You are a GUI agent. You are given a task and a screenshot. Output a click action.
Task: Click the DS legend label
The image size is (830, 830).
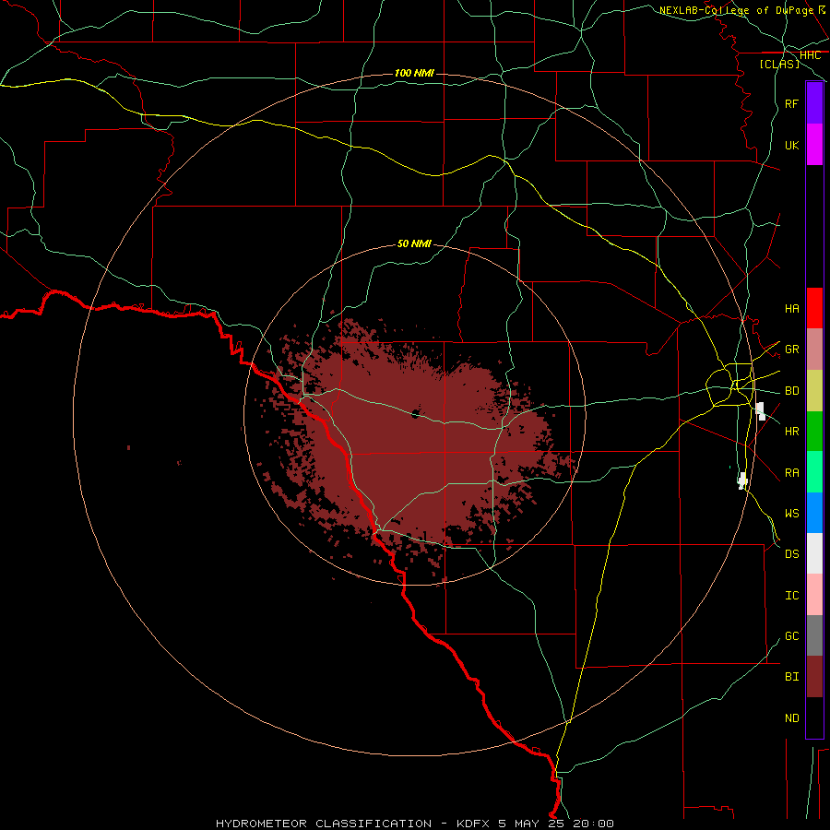click(x=791, y=554)
